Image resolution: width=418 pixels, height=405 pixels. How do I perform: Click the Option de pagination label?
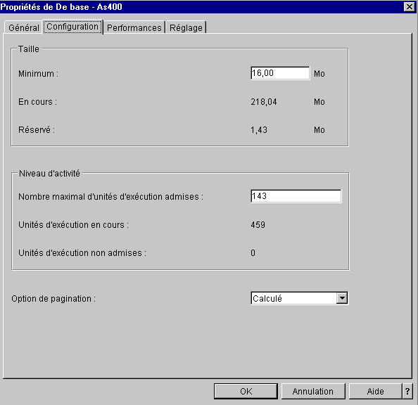pos(53,299)
